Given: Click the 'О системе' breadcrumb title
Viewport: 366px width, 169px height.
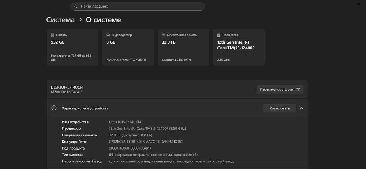Looking at the screenshot, I should (x=104, y=20).
